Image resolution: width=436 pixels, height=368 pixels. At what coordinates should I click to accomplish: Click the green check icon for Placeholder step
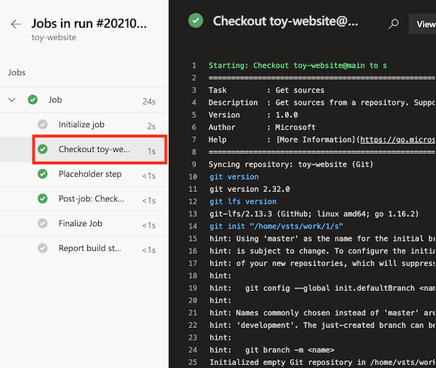pyautogui.click(x=43, y=174)
